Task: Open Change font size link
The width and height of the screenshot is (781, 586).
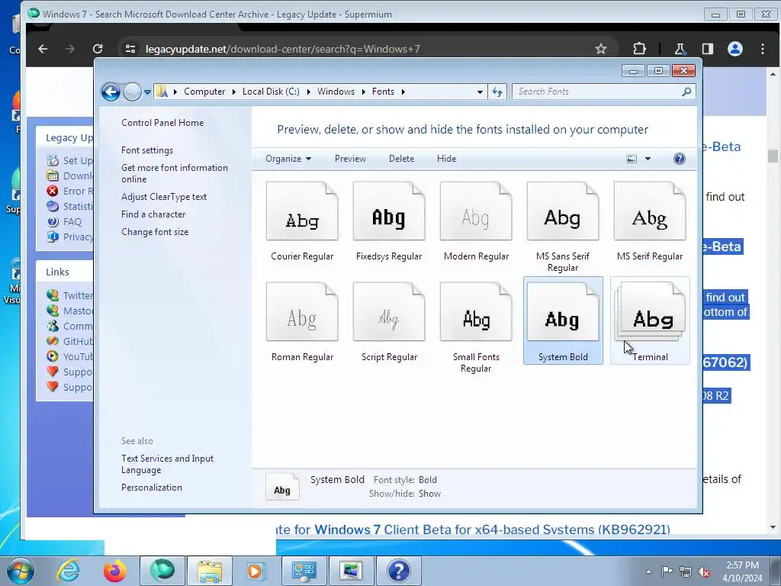Action: 155,232
